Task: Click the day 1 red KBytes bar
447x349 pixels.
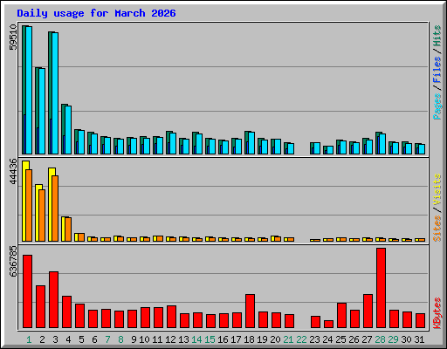Action: point(27,291)
